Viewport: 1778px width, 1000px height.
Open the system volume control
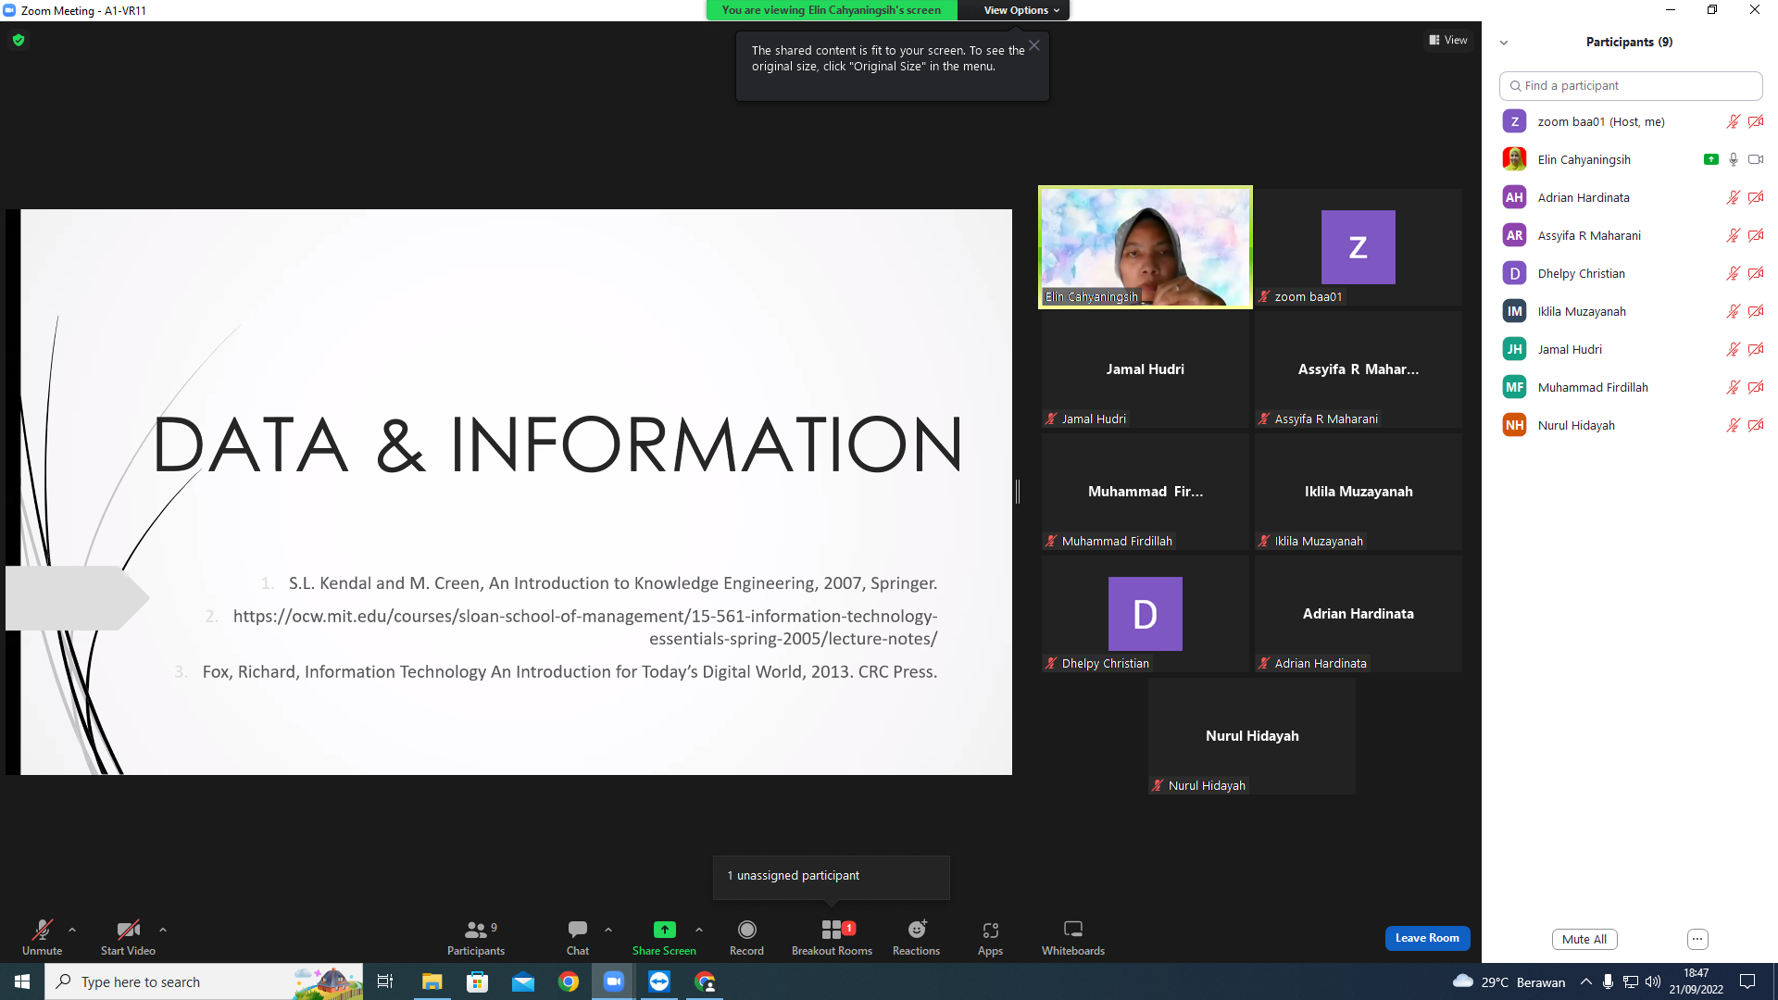(x=1653, y=981)
